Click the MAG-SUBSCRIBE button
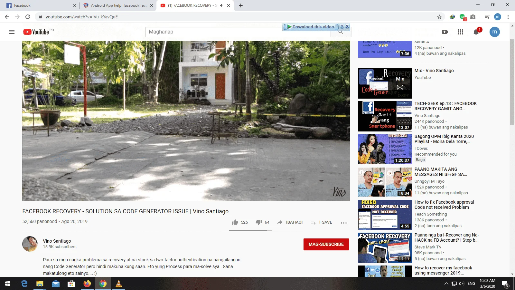Screen dimensions: 515x290 tap(326, 244)
